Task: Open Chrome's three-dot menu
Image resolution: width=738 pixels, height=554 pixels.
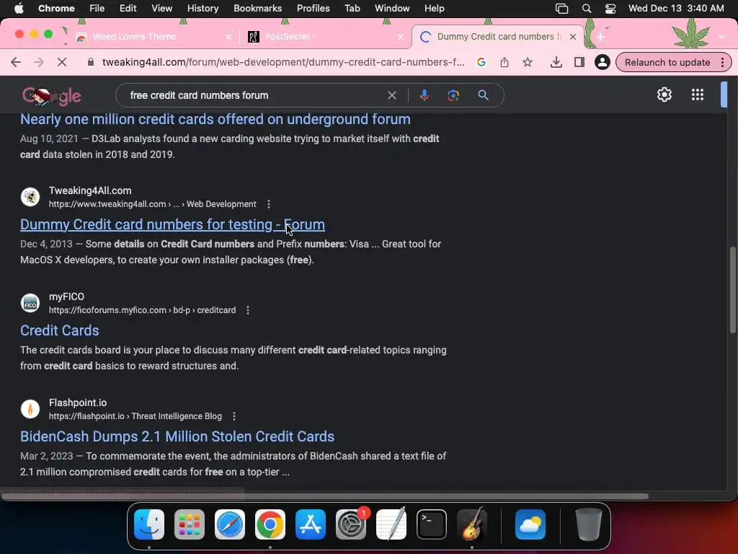Action: (722, 62)
